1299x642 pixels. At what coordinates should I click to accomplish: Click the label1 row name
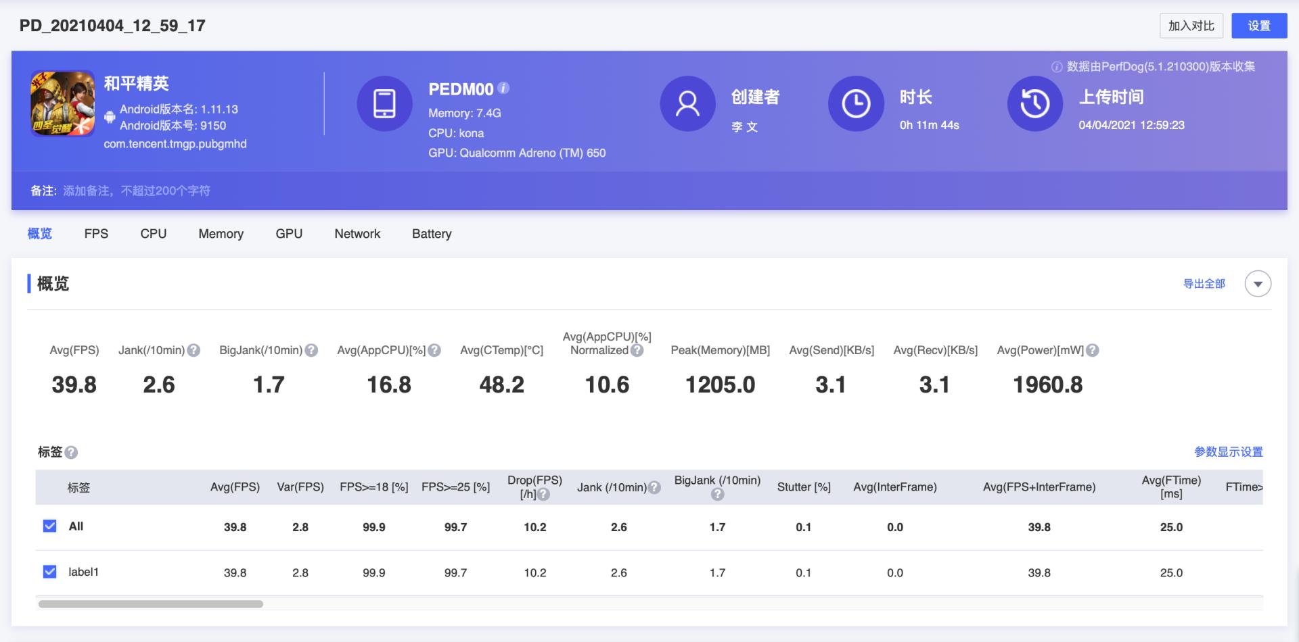83,572
